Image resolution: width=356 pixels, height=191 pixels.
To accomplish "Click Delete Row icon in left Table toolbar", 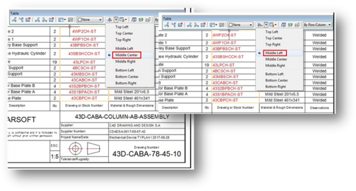I will pos(28,20).
